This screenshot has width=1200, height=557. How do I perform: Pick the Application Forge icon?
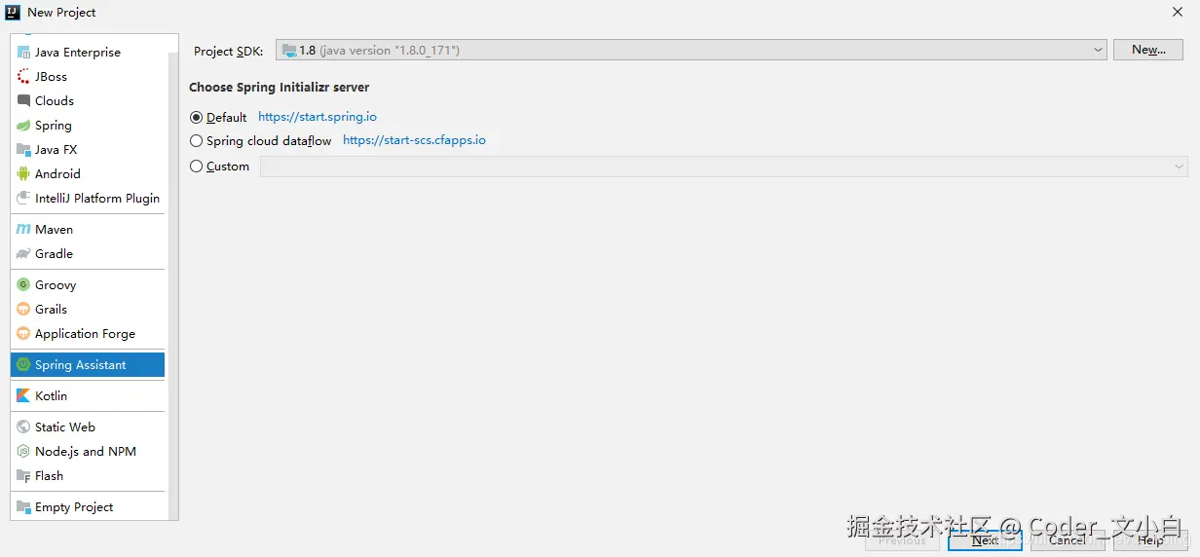(23, 333)
